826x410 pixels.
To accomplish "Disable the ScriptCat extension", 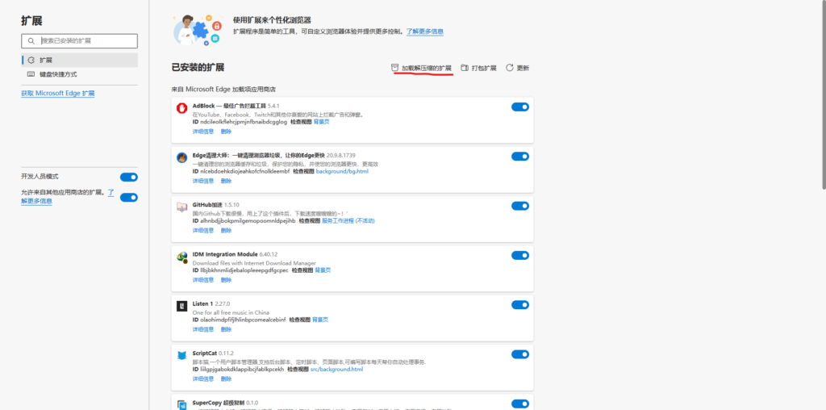I will point(520,354).
